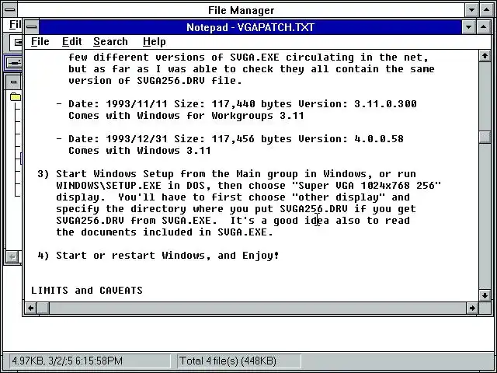Maximize the File Manager window
The height and width of the screenshot is (373, 497).
(x=487, y=10)
